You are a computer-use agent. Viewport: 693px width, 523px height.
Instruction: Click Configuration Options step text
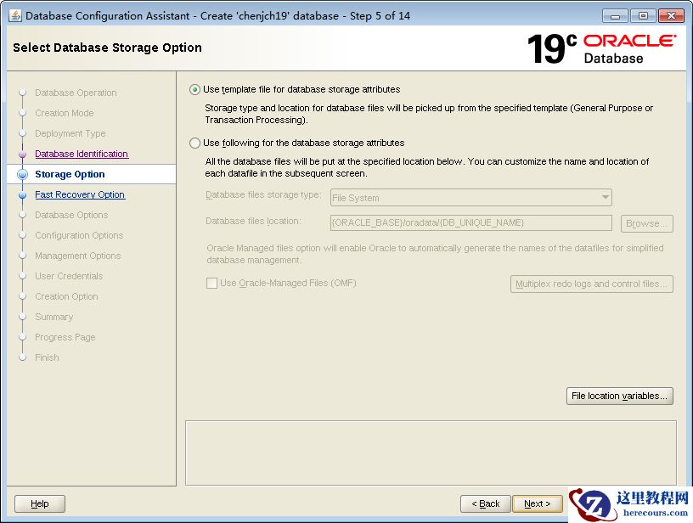point(79,235)
